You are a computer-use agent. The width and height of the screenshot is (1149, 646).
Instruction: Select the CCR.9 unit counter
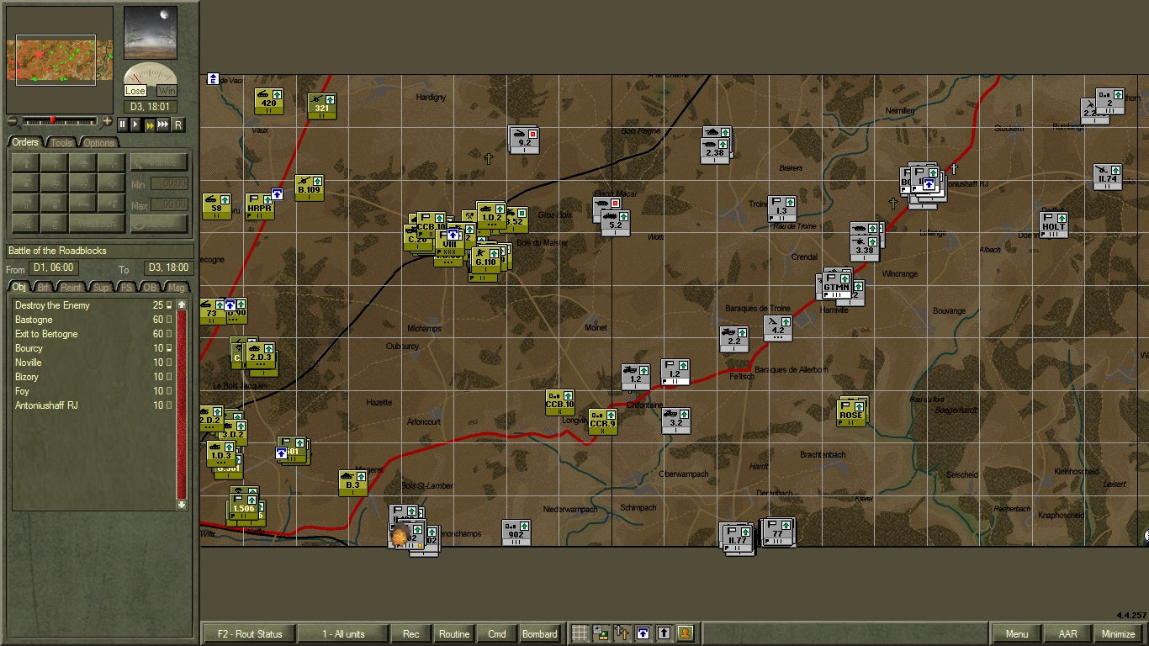602,422
